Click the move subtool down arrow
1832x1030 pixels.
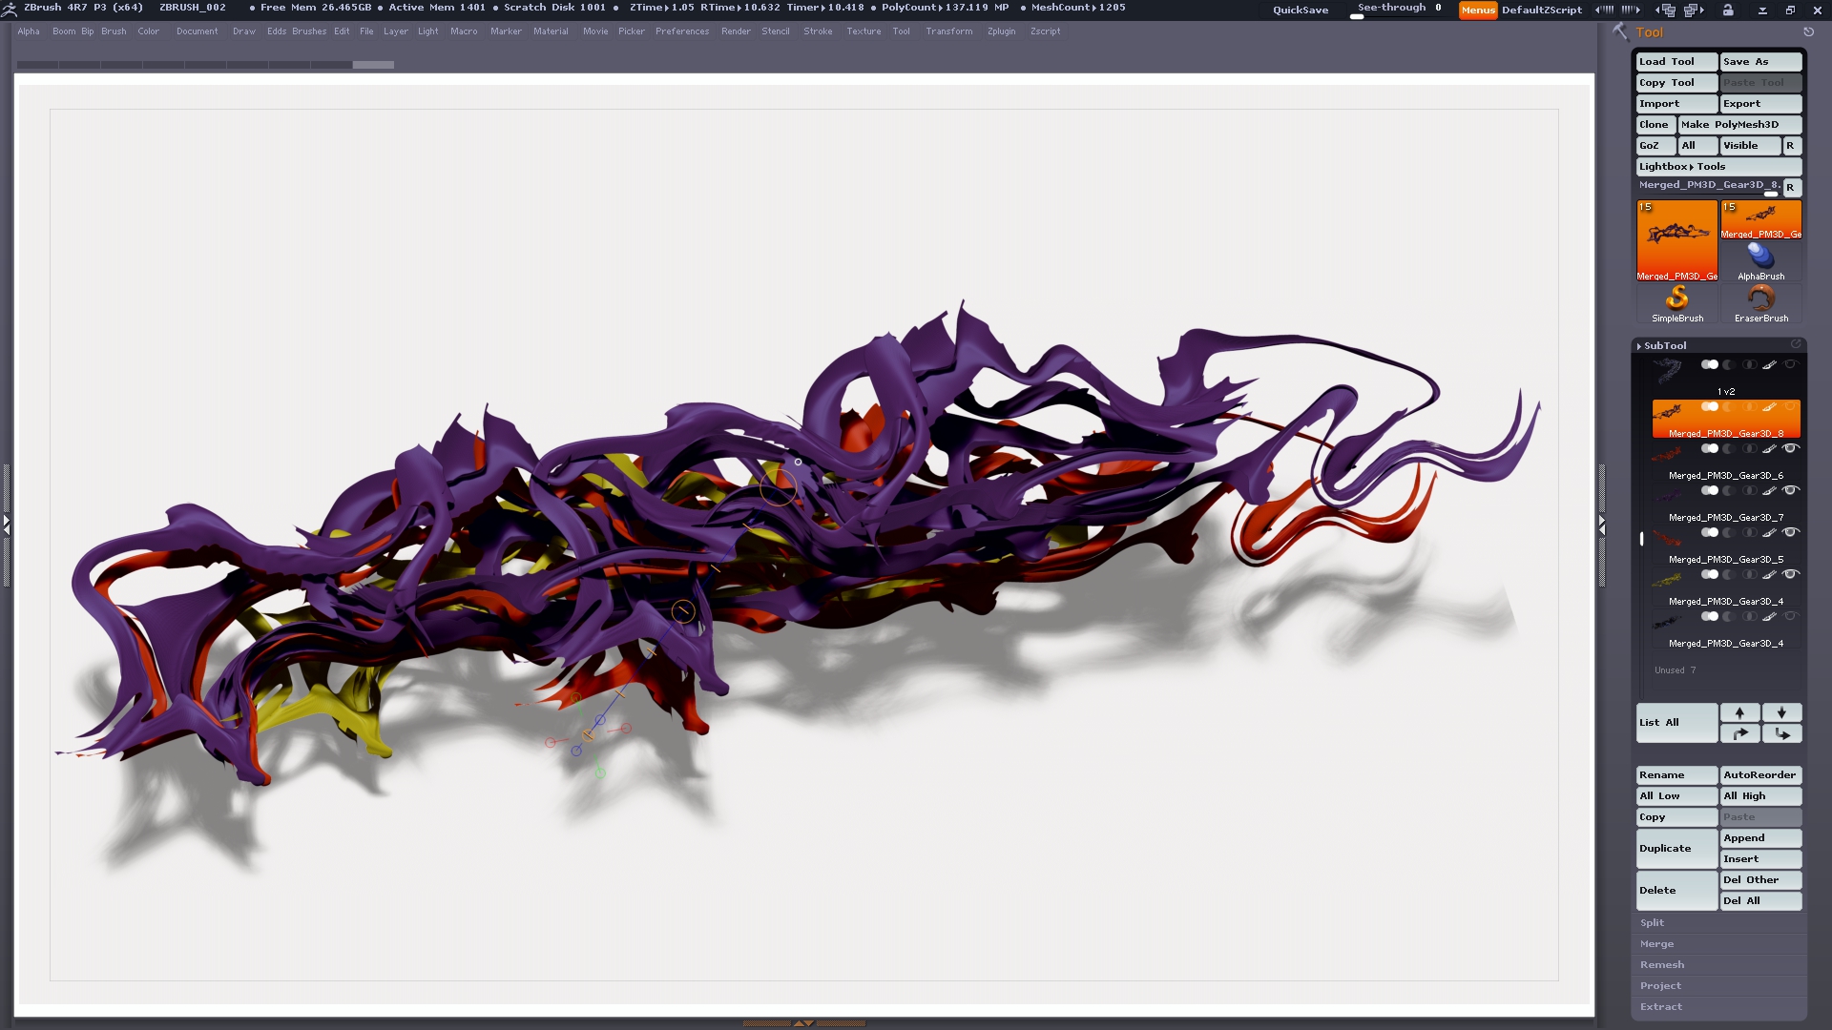(x=1781, y=713)
